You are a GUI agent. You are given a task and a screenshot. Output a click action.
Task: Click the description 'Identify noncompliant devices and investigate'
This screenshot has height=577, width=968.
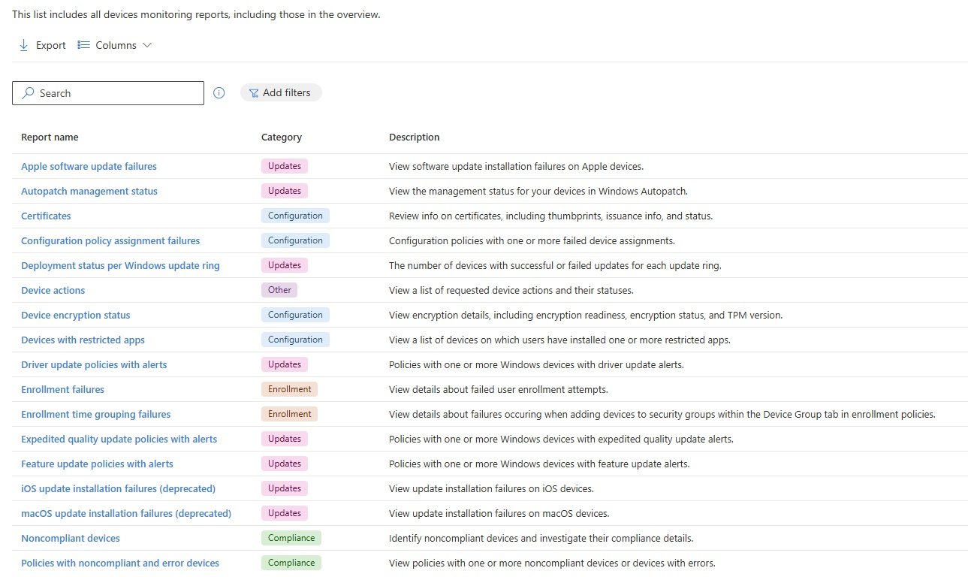pyautogui.click(x=541, y=538)
